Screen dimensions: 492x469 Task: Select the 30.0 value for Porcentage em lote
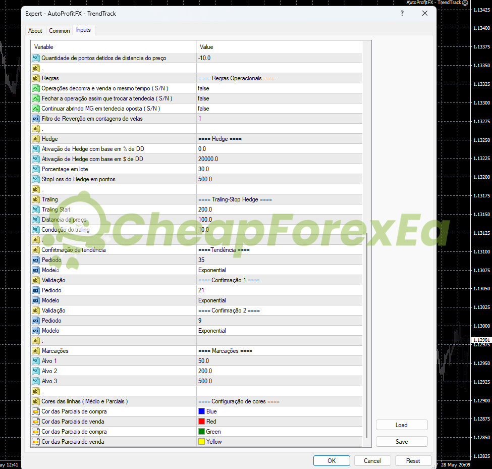pos(279,169)
